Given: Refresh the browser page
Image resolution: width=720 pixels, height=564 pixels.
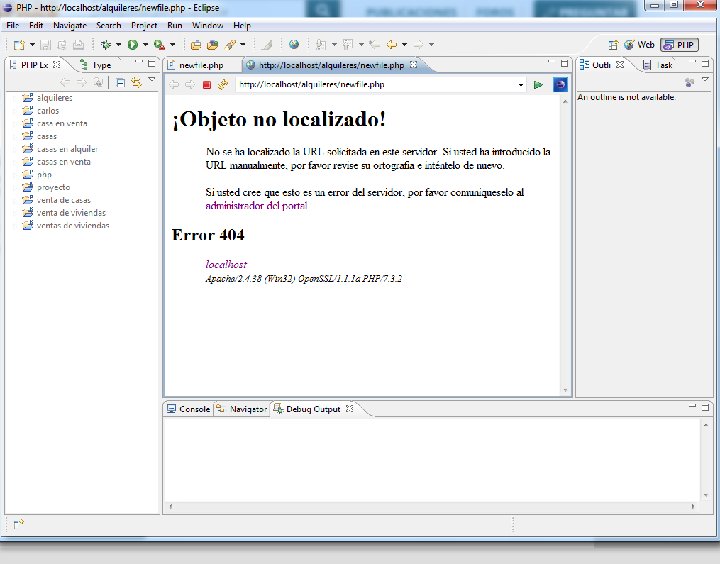Looking at the screenshot, I should coord(223,84).
